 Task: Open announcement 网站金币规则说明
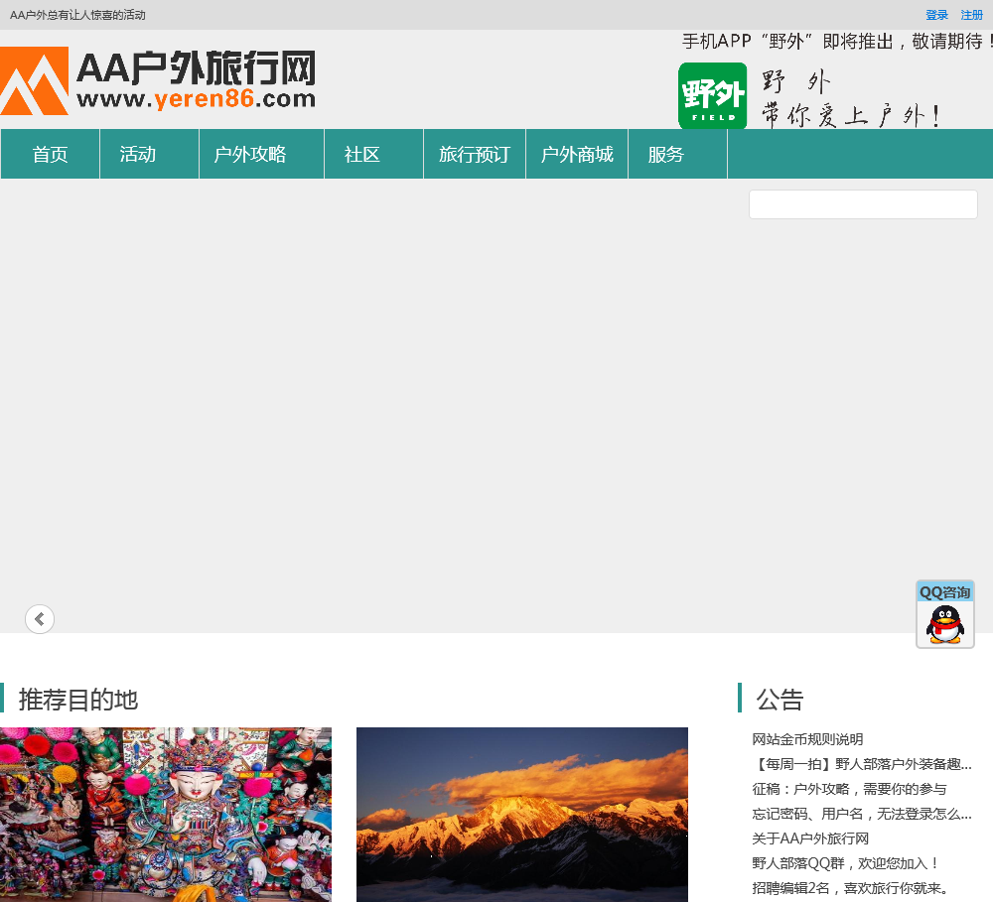pyautogui.click(x=807, y=739)
